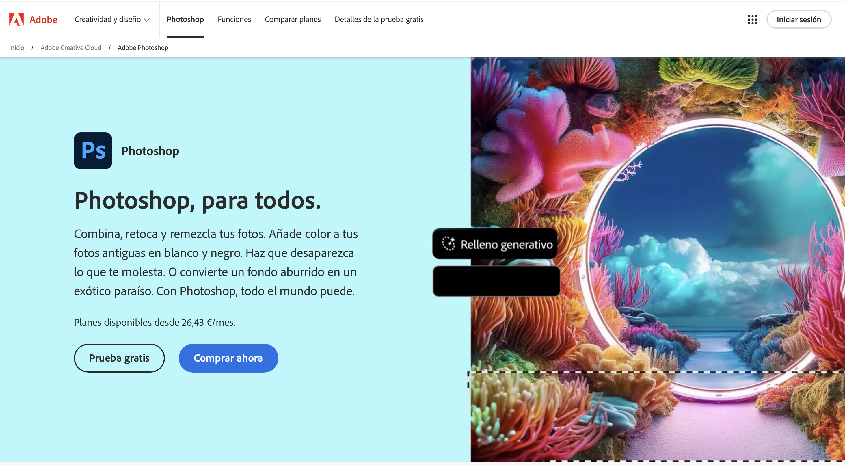Viewport: 845px width, 465px height.
Task: Expand the Creatividad y diseño dropdown
Action: click(x=108, y=19)
